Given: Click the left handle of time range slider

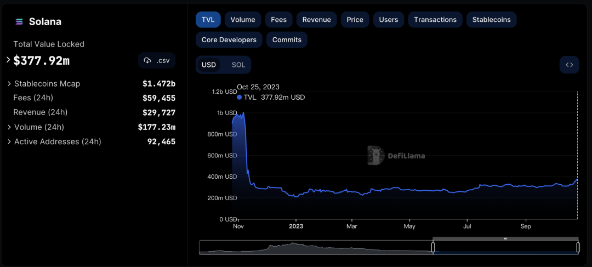Looking at the screenshot, I should 433,247.
